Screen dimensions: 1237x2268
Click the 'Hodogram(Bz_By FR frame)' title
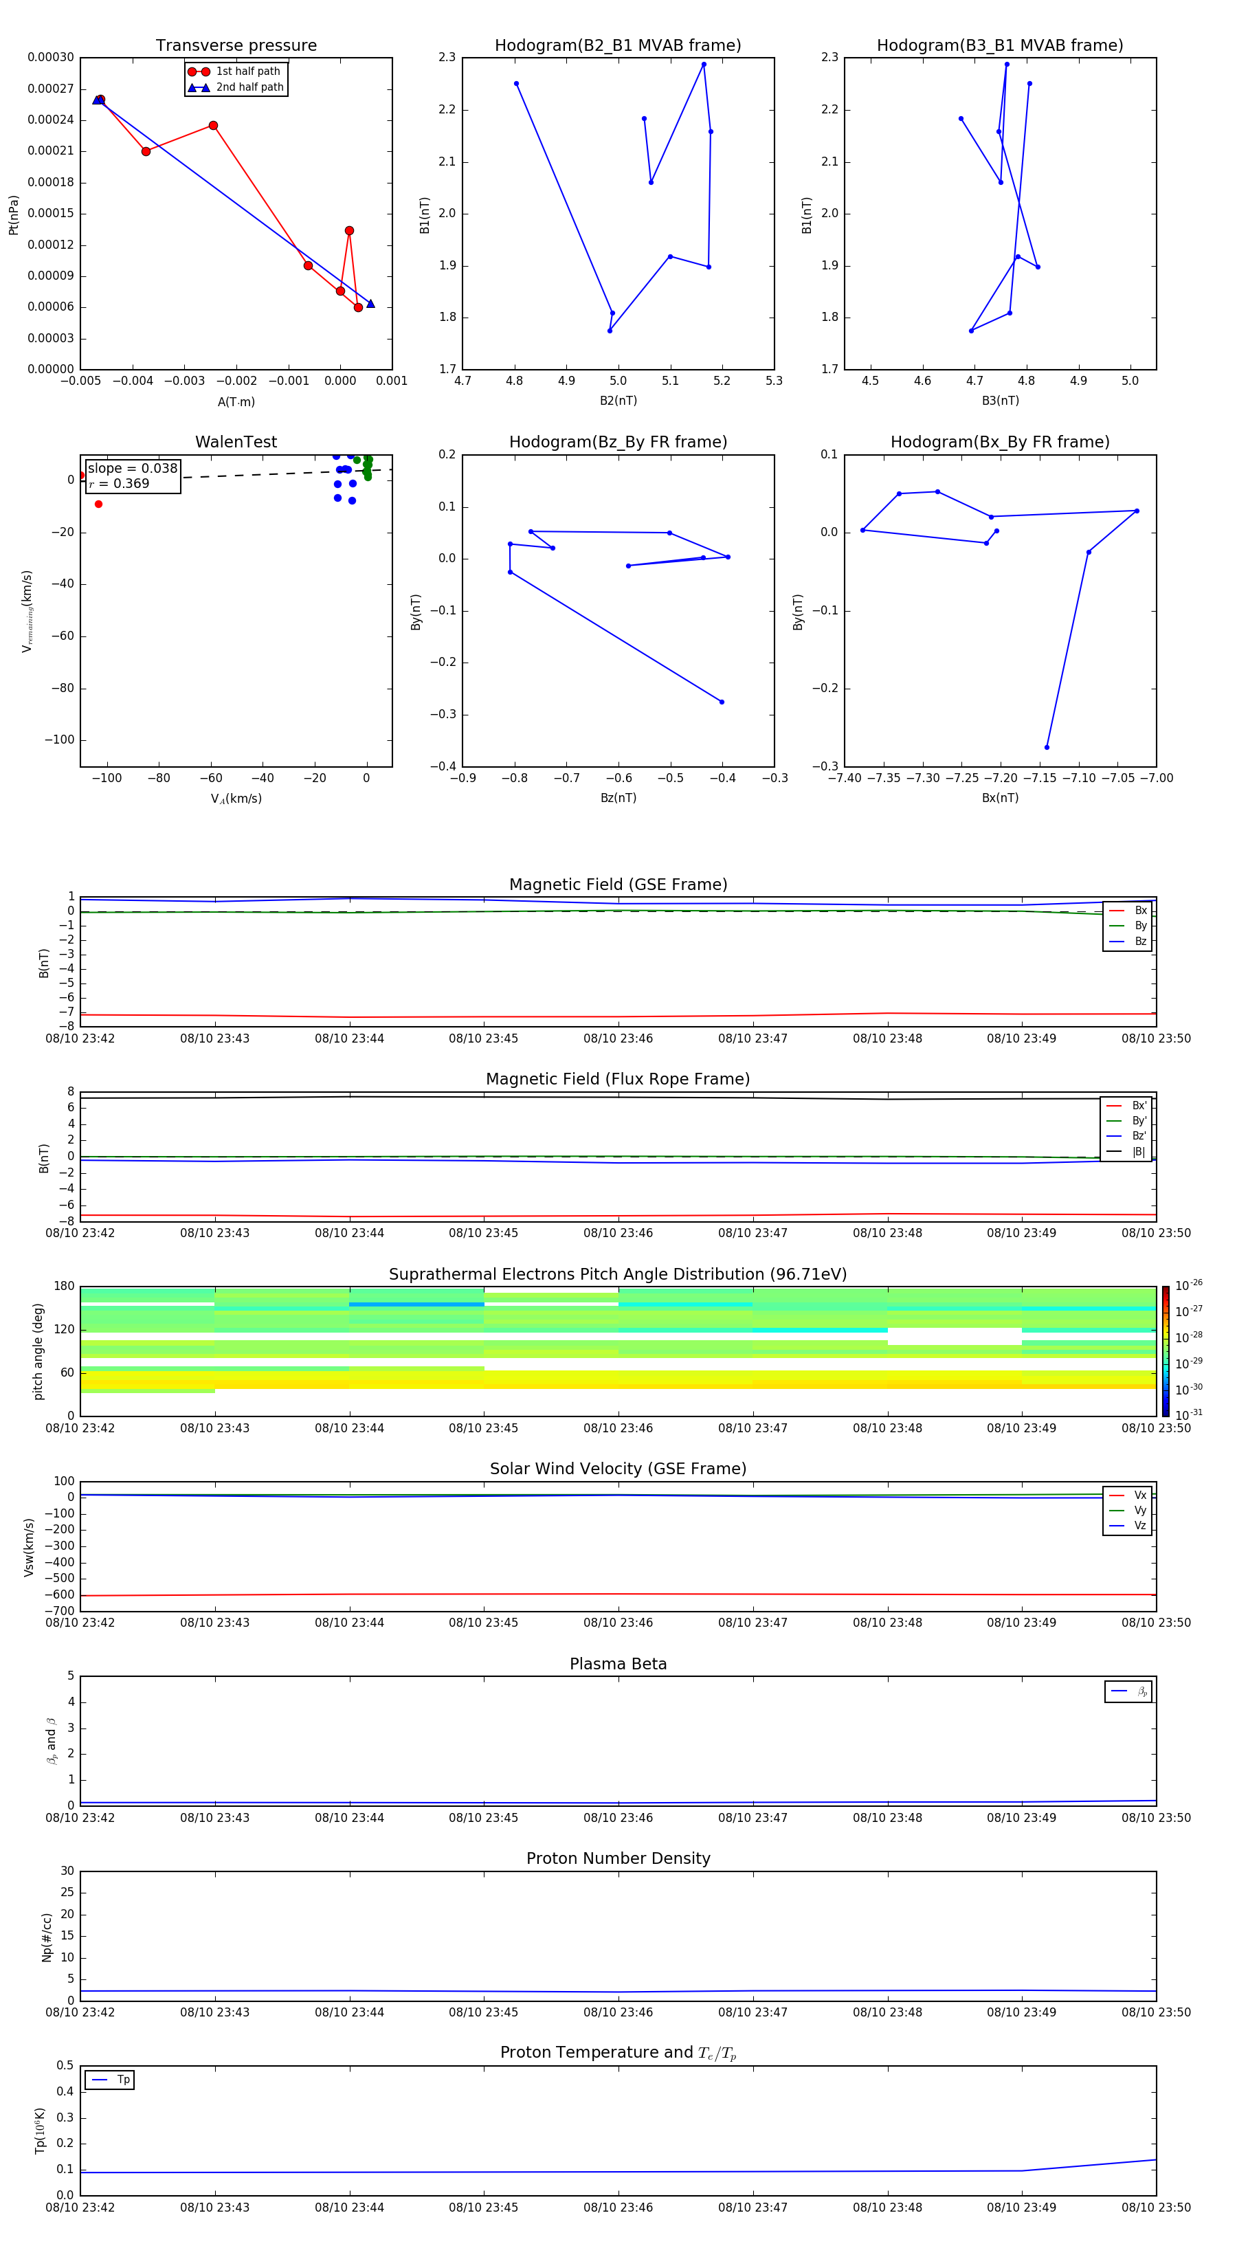coord(618,442)
